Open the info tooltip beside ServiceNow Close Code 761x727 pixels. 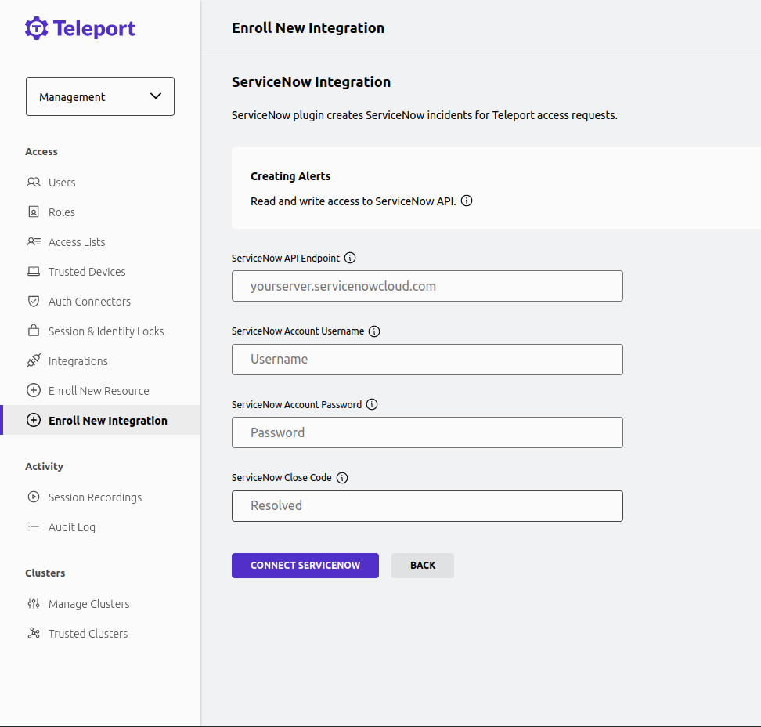tap(342, 477)
